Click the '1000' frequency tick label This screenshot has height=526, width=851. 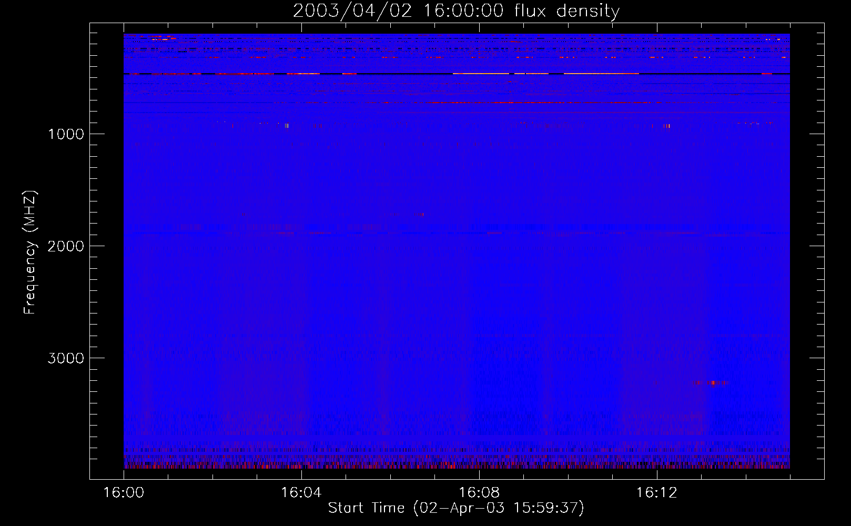[66, 134]
